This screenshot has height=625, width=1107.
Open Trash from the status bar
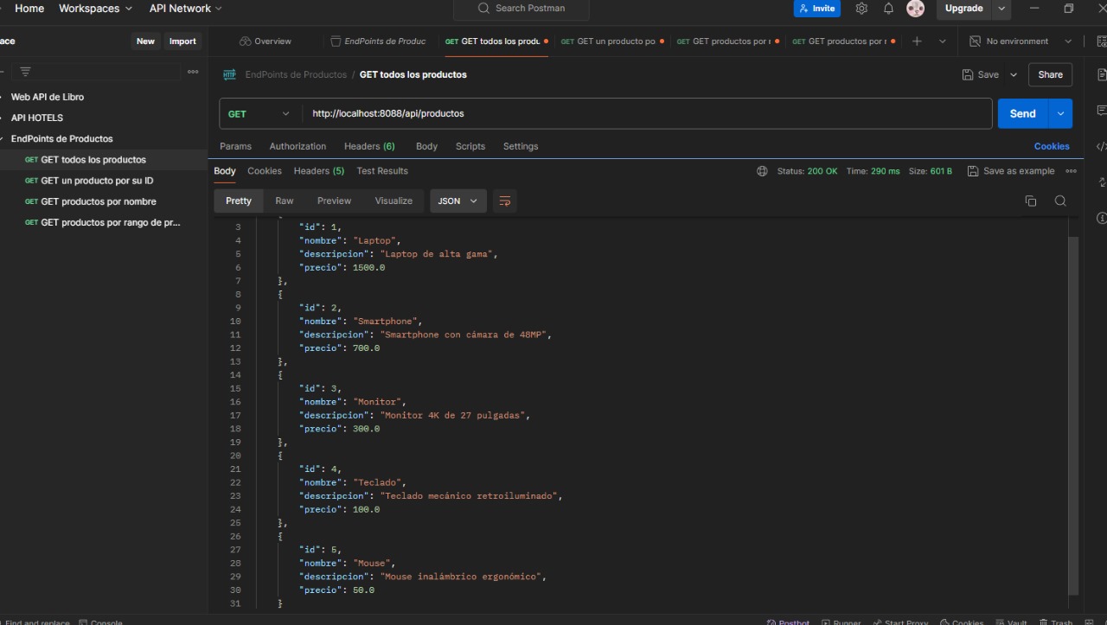(x=1055, y=622)
